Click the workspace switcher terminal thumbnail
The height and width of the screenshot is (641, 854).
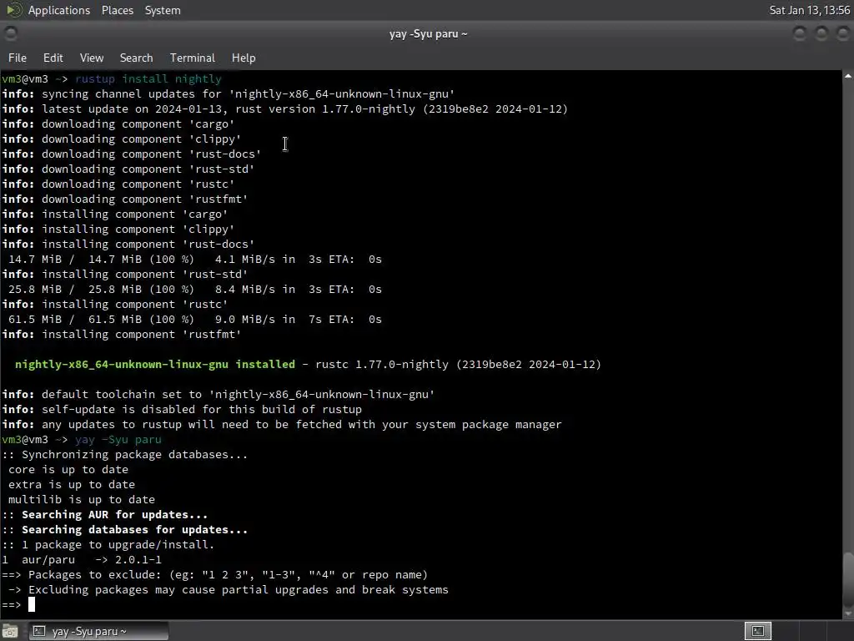click(x=758, y=631)
